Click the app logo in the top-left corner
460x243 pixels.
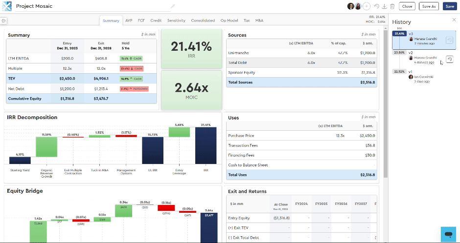point(7,6)
